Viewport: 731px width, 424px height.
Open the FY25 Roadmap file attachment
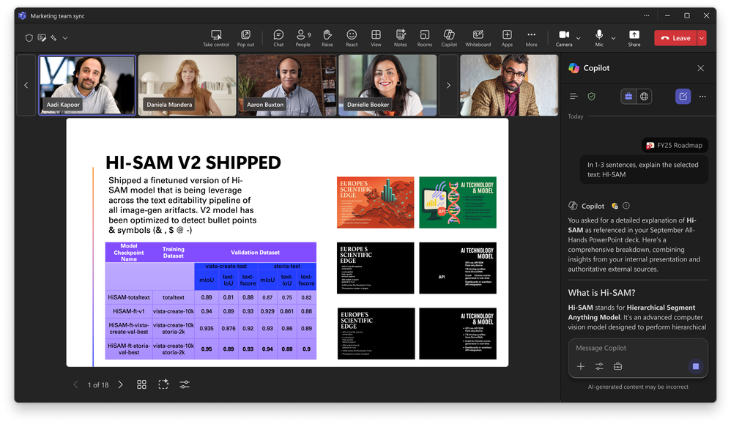click(x=675, y=146)
